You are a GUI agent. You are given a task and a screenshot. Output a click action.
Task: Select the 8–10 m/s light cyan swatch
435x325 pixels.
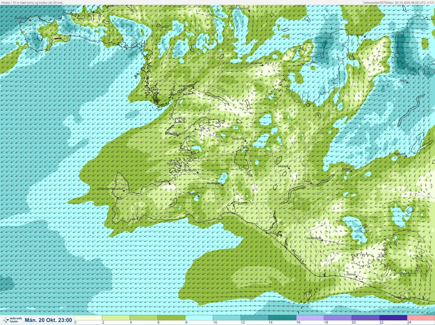point(199,318)
